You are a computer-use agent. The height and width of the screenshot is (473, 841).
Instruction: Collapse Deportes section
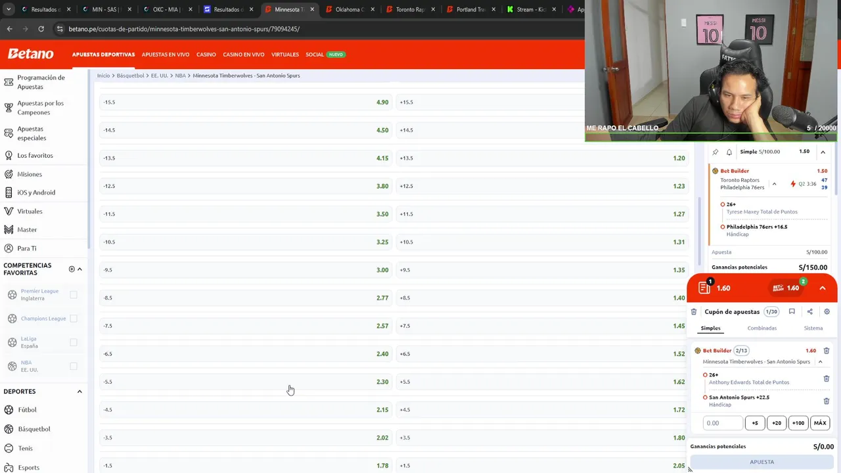(x=80, y=392)
